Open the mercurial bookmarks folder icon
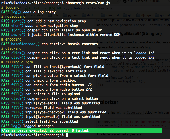 [x=103, y=15]
